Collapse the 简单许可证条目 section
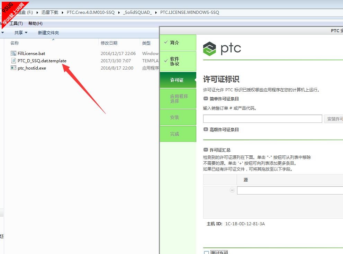Viewport: 343px width, 254px height. point(206,99)
